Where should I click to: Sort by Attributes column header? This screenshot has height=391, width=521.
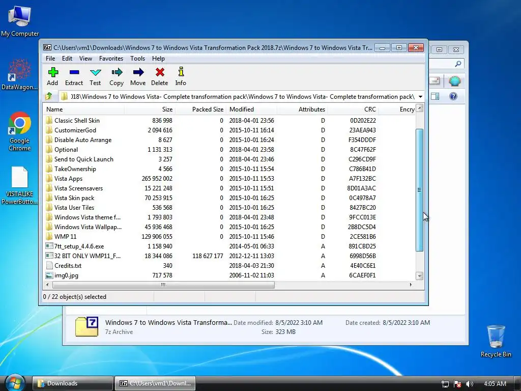click(x=302, y=109)
